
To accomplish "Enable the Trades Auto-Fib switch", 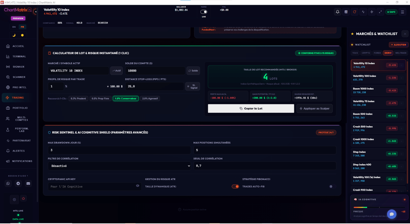I will [x=332, y=187].
